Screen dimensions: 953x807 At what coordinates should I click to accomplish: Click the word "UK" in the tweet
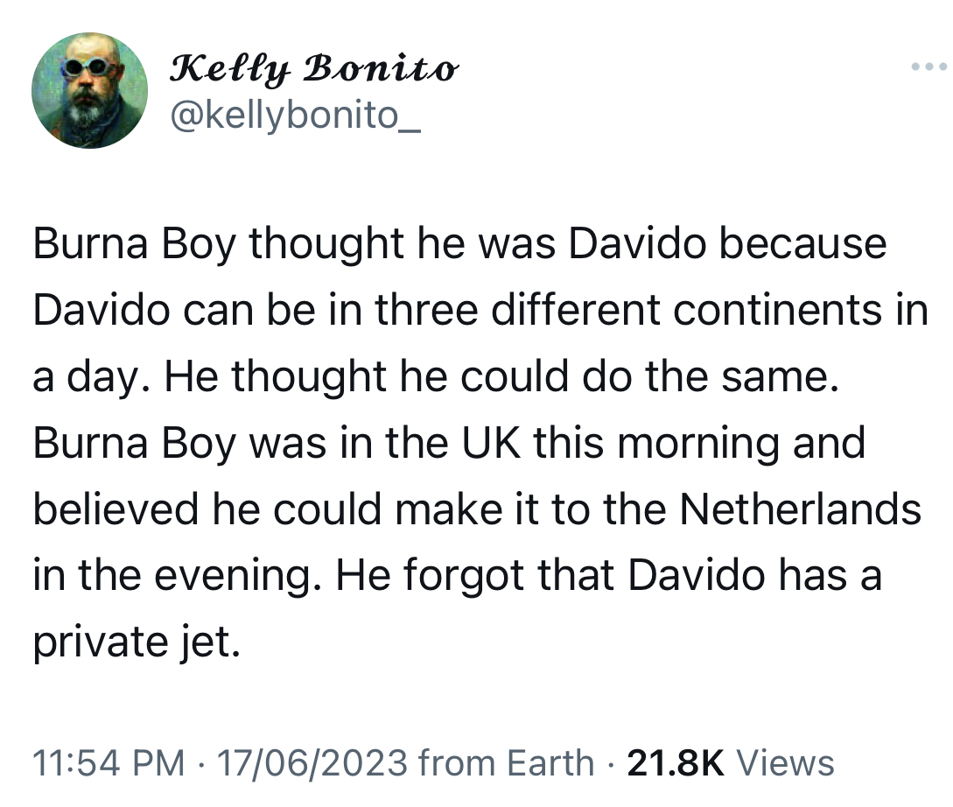[491, 443]
